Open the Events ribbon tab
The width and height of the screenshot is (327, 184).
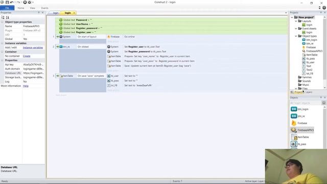pyautogui.click(x=44, y=8)
